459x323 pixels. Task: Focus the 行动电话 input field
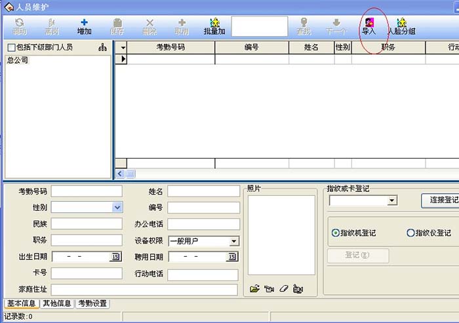click(x=203, y=275)
